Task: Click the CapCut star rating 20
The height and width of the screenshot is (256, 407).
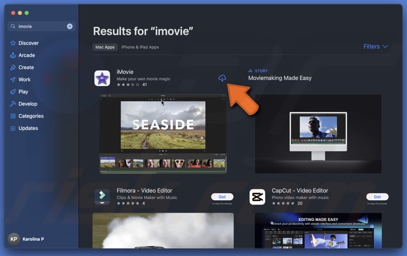Action: [287, 203]
